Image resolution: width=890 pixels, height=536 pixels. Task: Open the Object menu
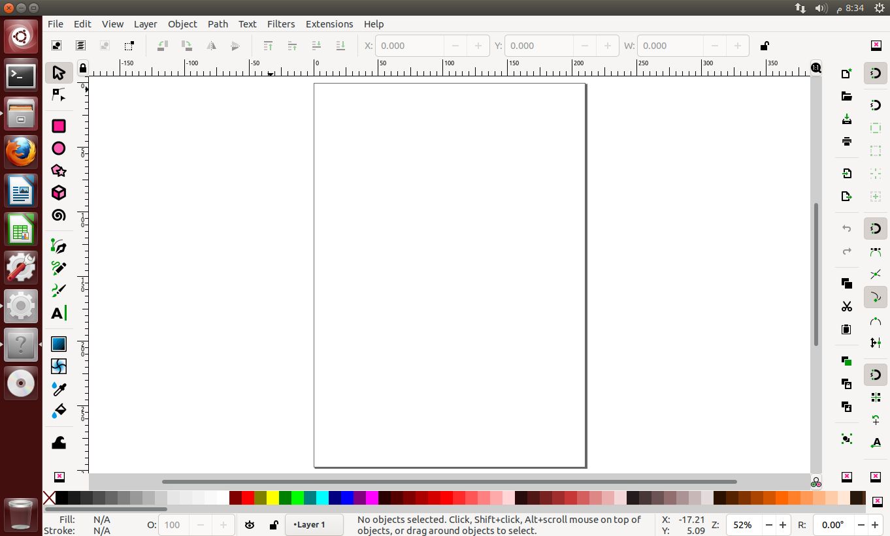click(182, 24)
